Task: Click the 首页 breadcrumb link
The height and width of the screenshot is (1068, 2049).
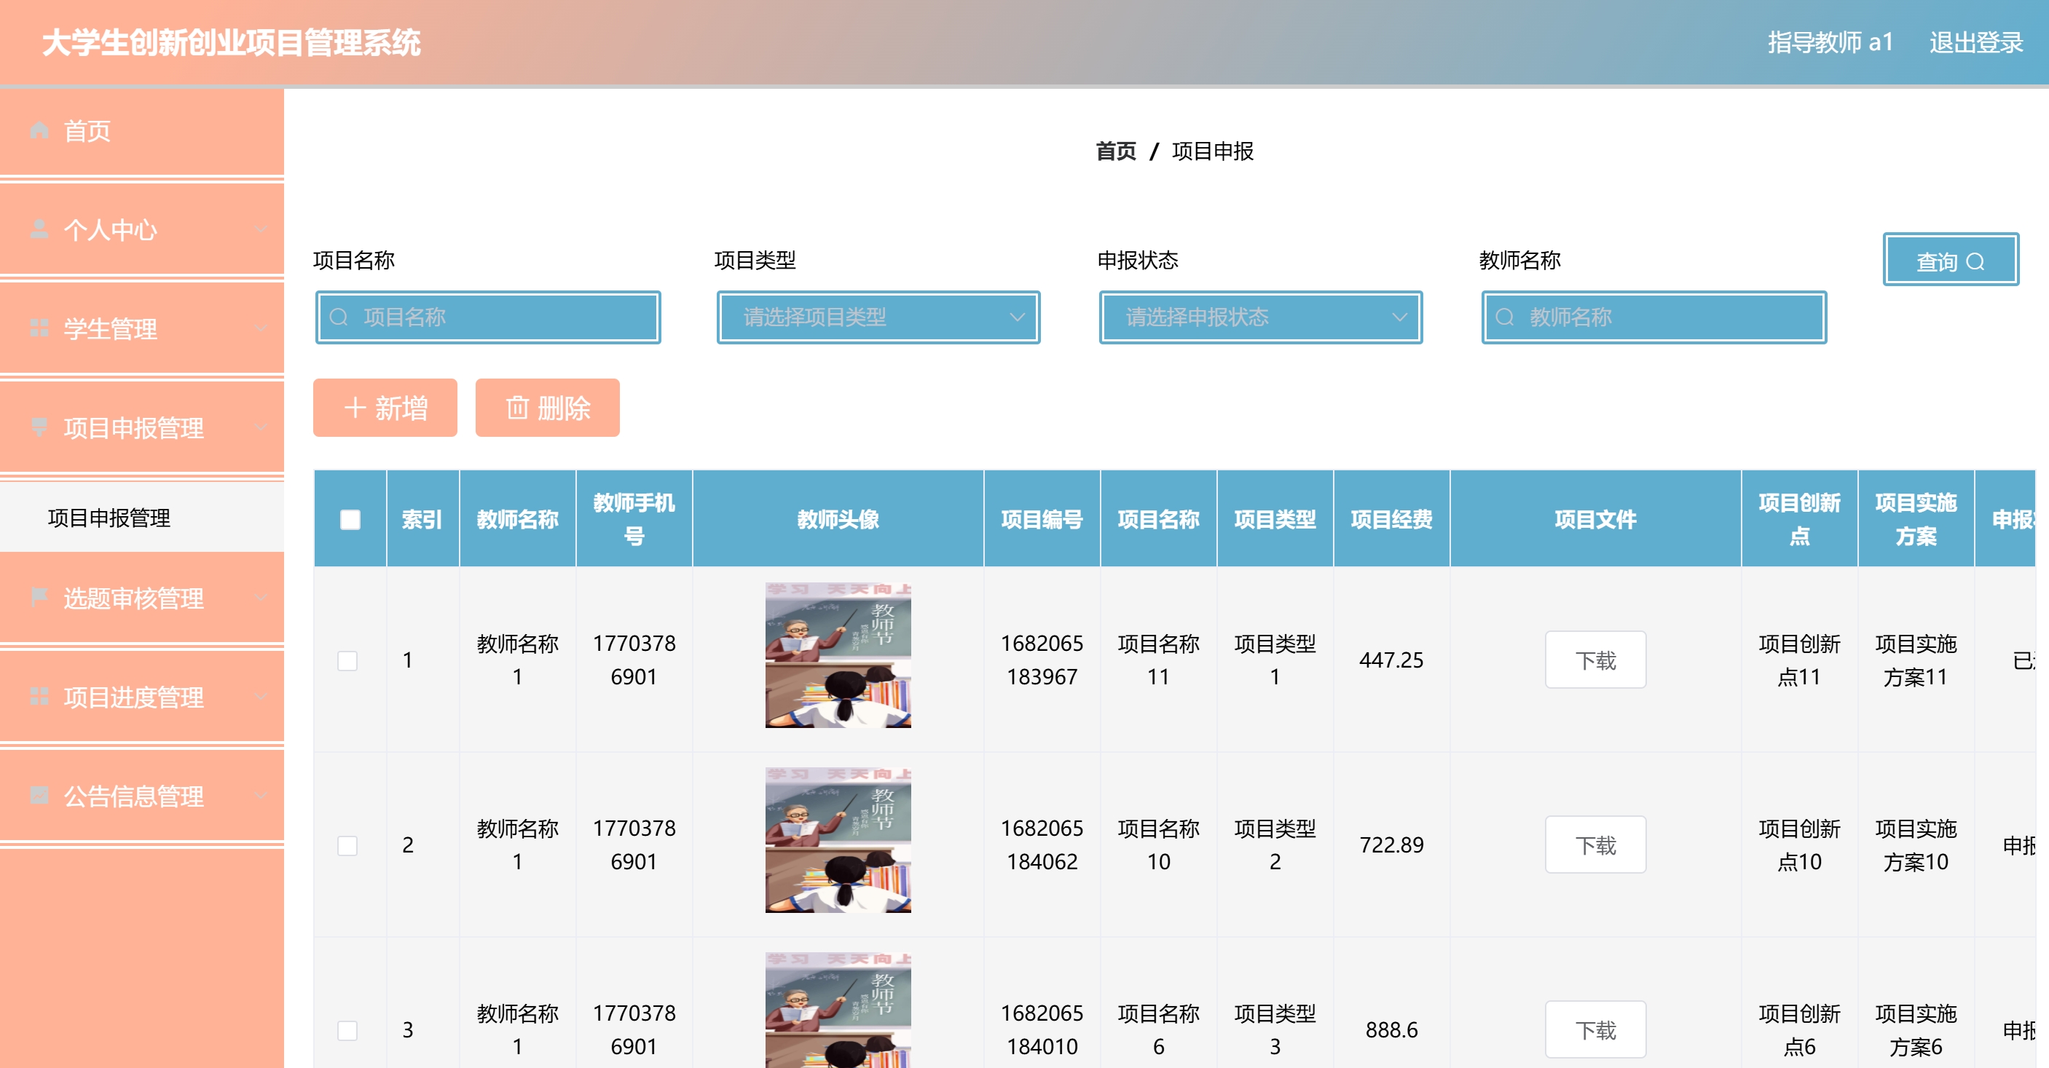Action: click(x=1116, y=151)
